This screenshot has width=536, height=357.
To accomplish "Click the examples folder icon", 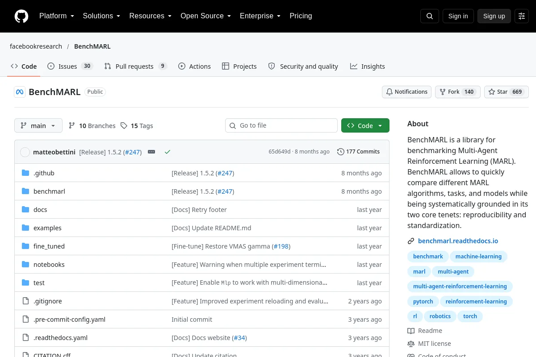I will [25, 228].
